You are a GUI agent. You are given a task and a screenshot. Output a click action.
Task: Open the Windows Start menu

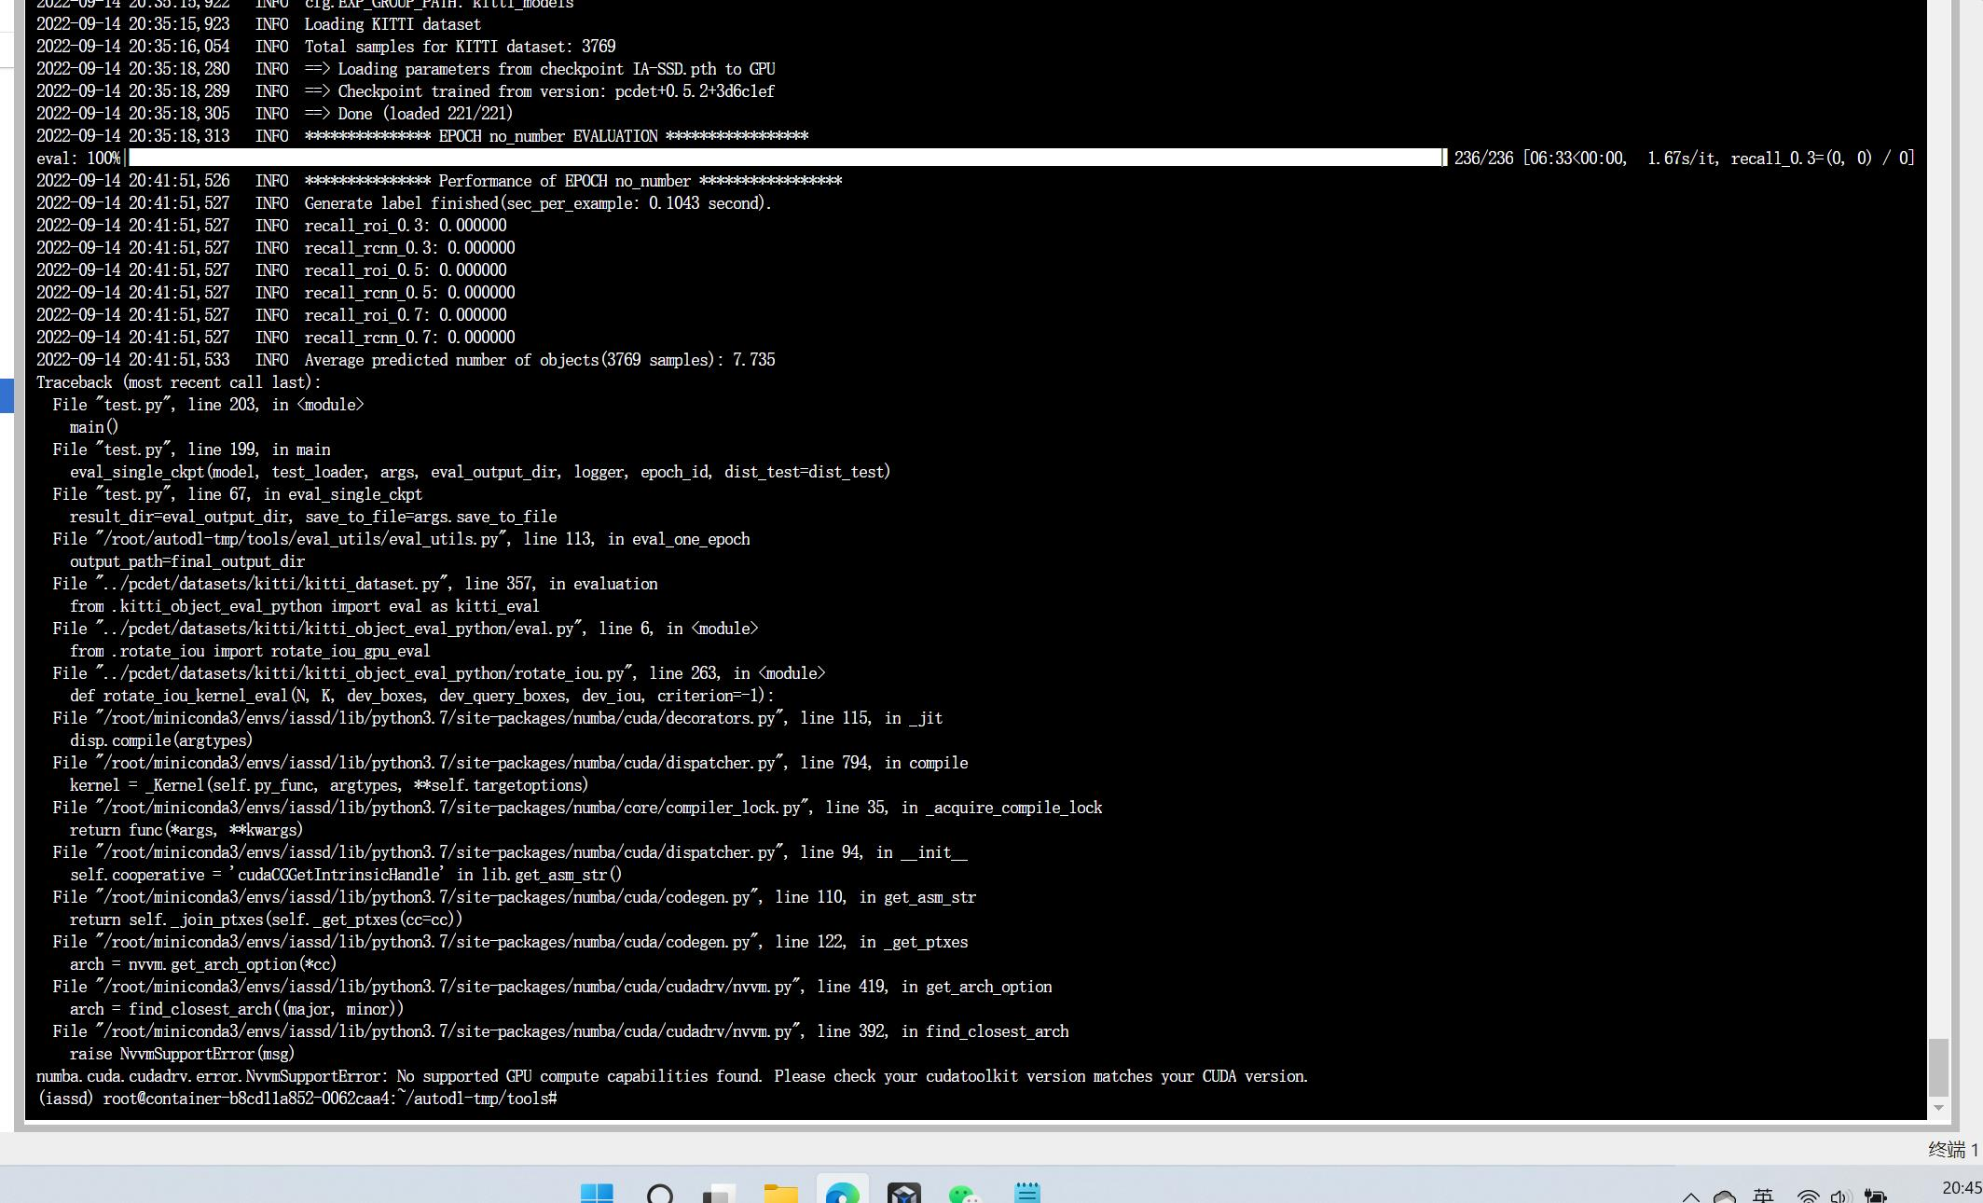[x=597, y=1193]
